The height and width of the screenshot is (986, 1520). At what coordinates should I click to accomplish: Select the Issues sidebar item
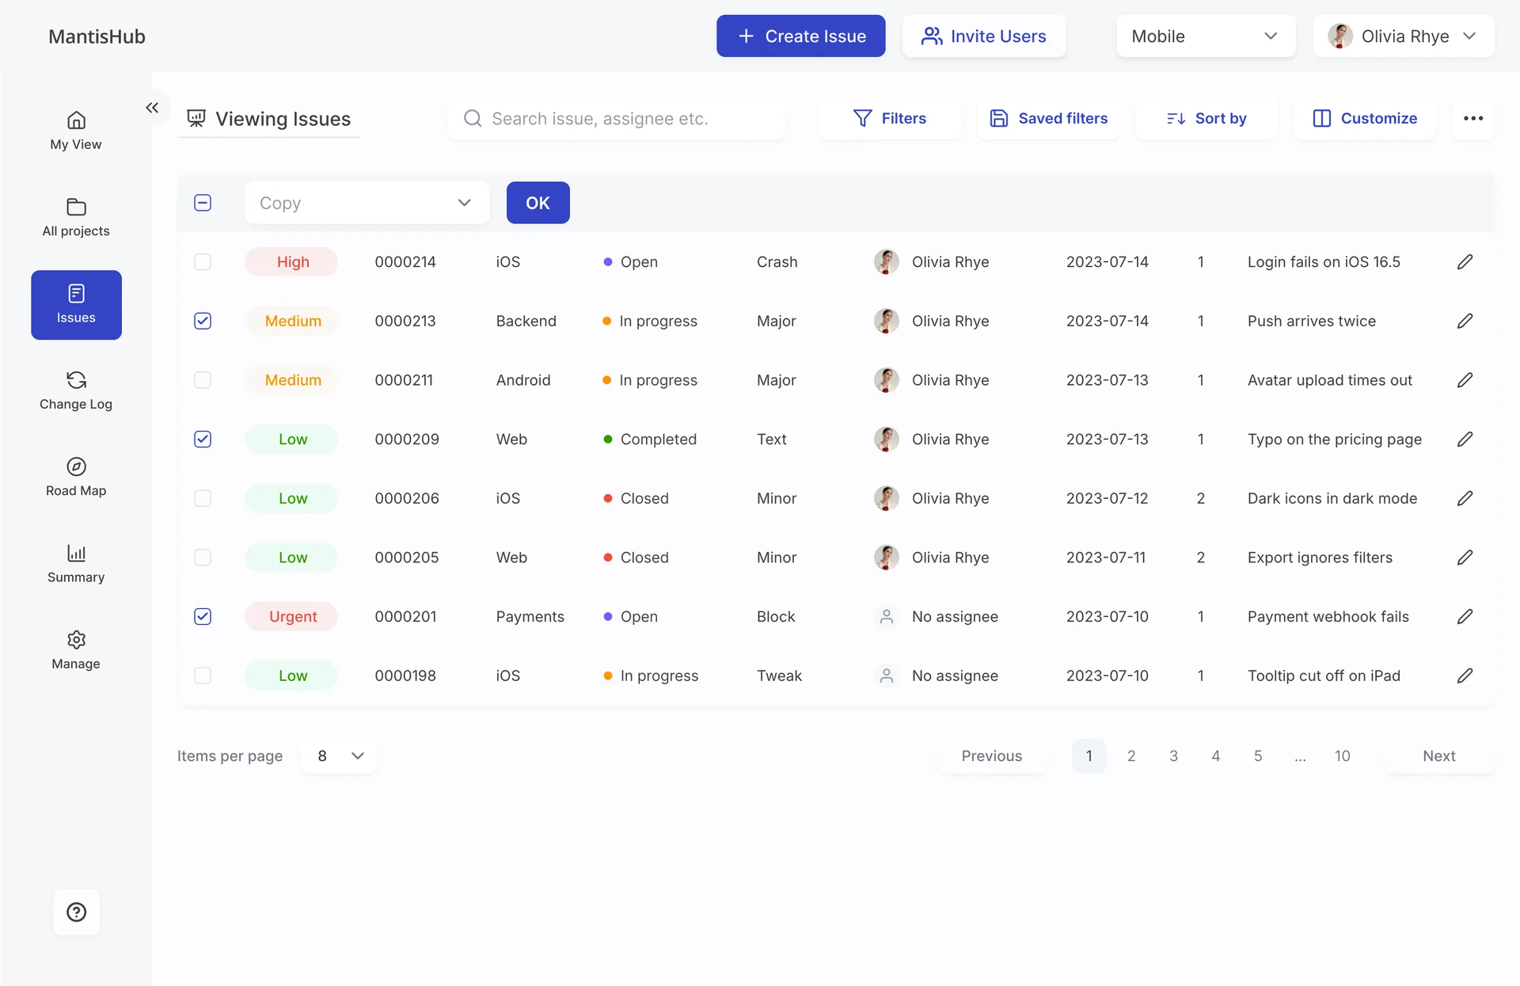pyautogui.click(x=76, y=305)
